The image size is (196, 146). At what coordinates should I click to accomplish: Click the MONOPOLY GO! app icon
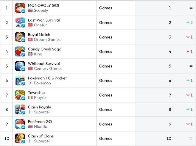[x=20, y=8]
